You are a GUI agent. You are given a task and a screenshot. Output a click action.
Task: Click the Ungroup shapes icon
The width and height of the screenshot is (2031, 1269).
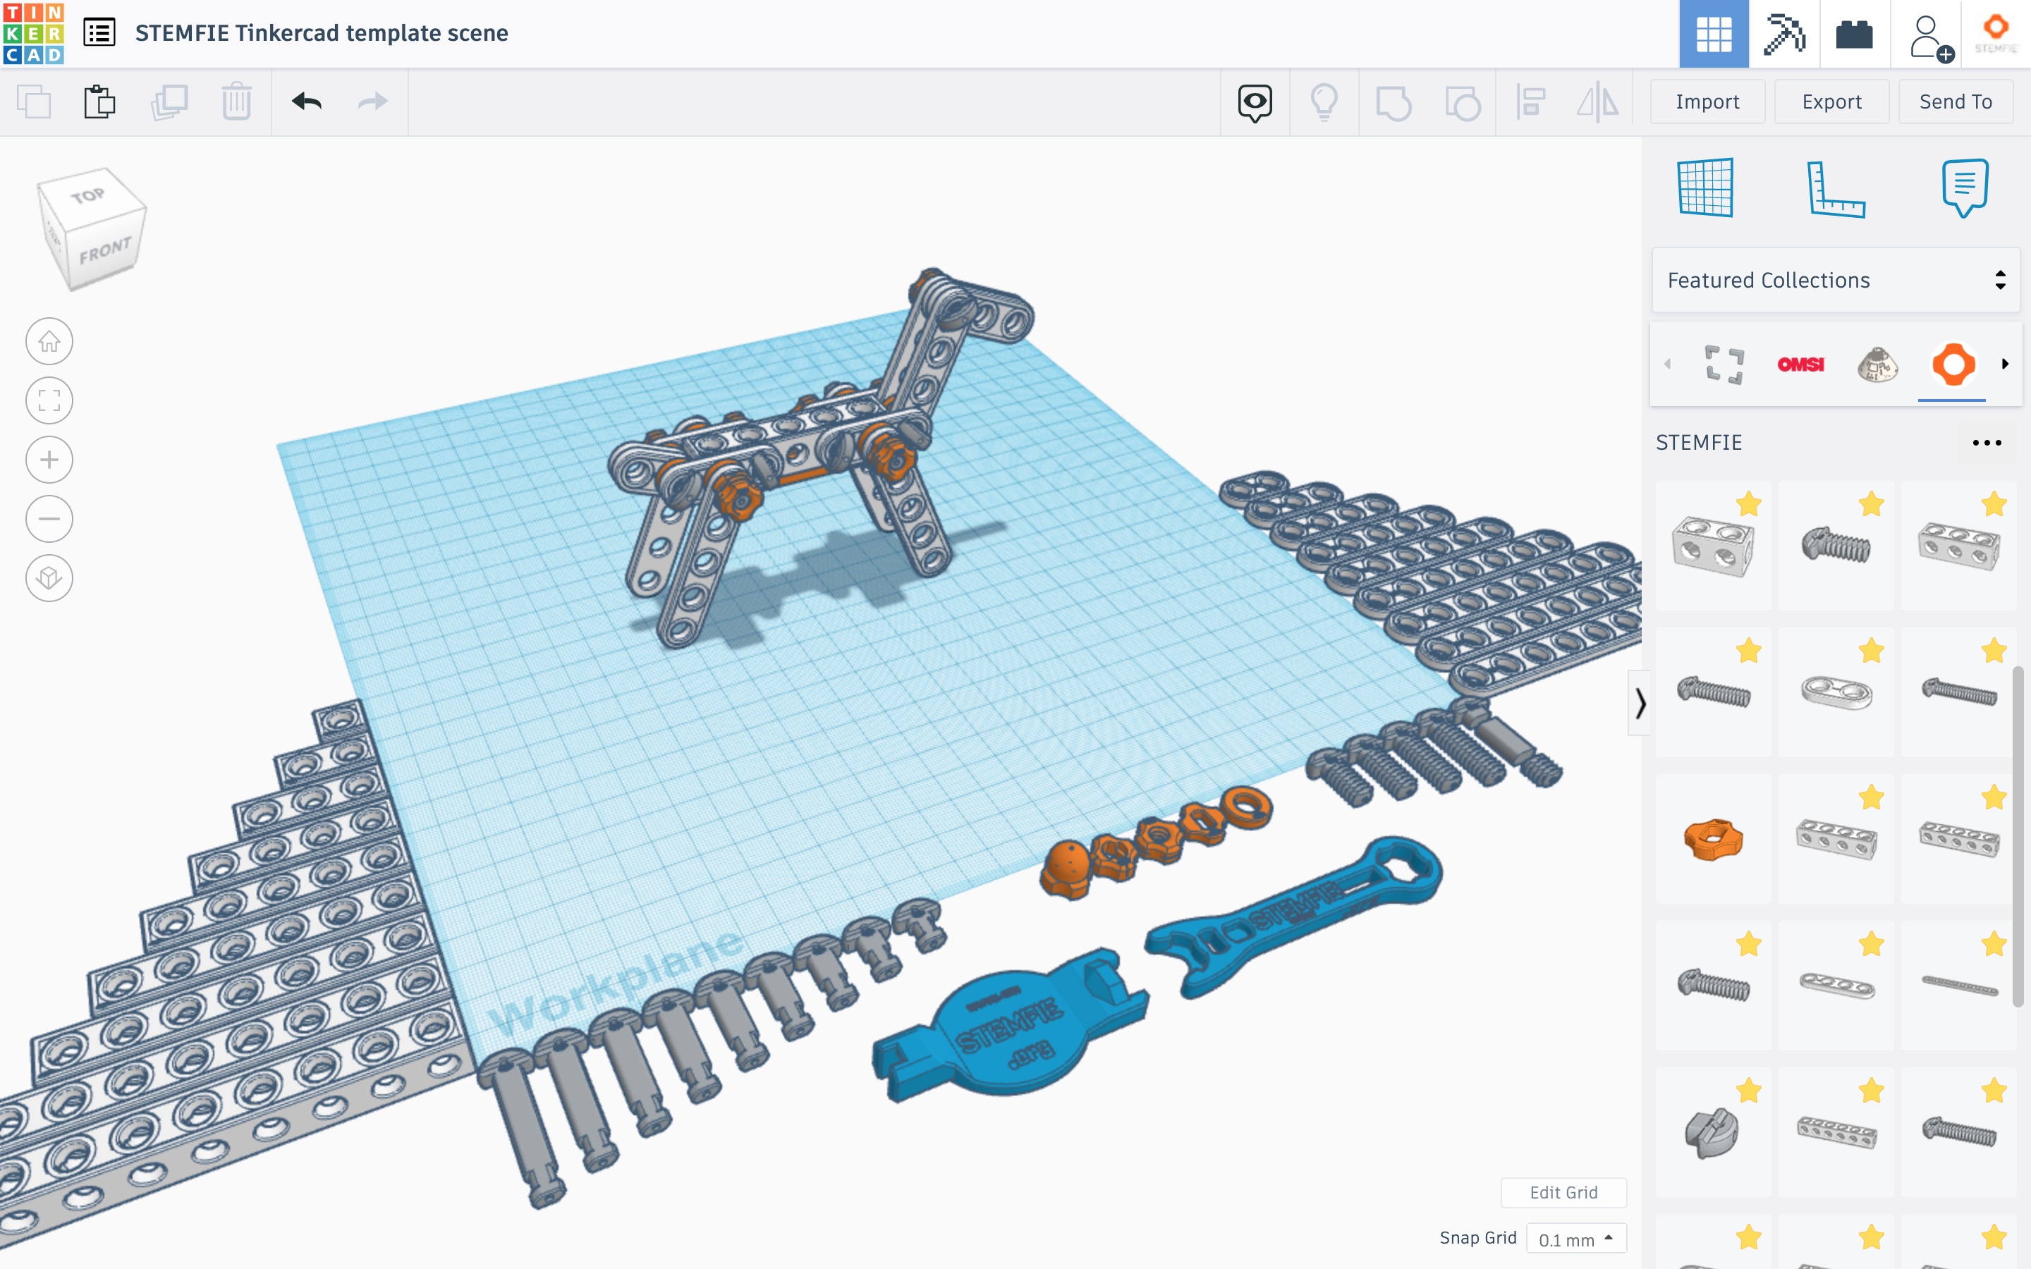tap(1463, 103)
